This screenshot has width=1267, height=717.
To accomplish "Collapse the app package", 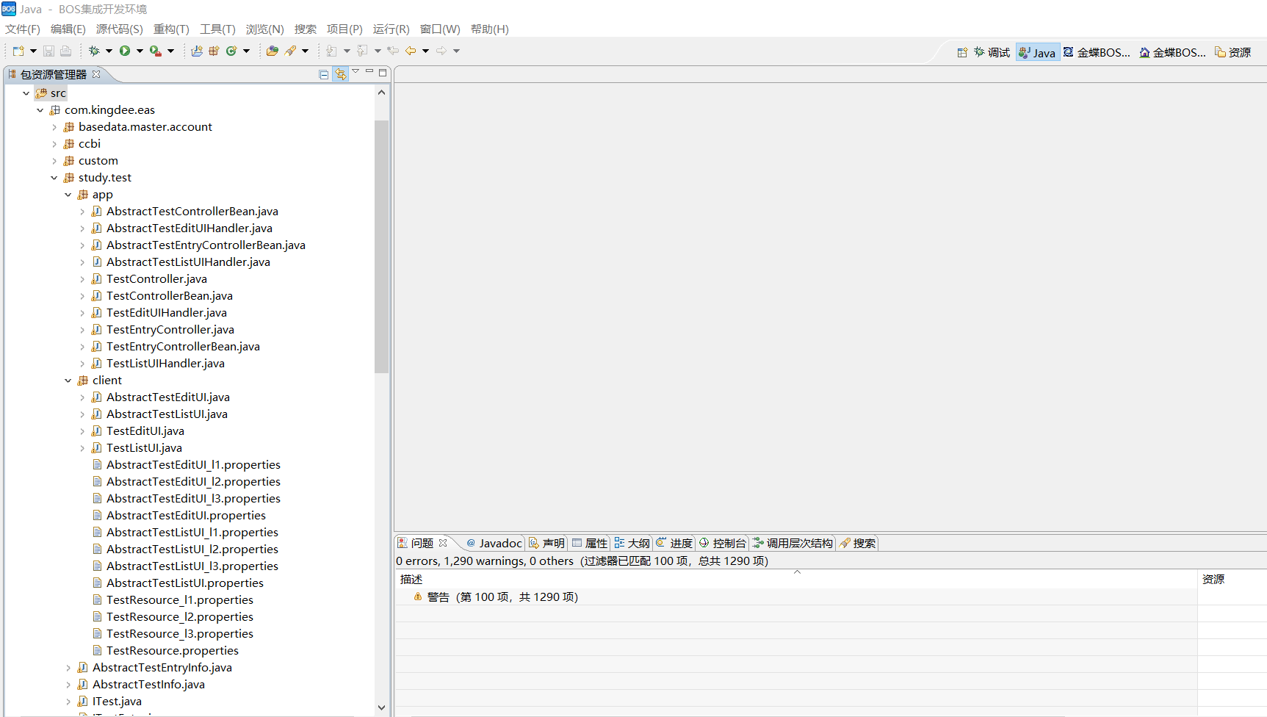I will click(68, 195).
